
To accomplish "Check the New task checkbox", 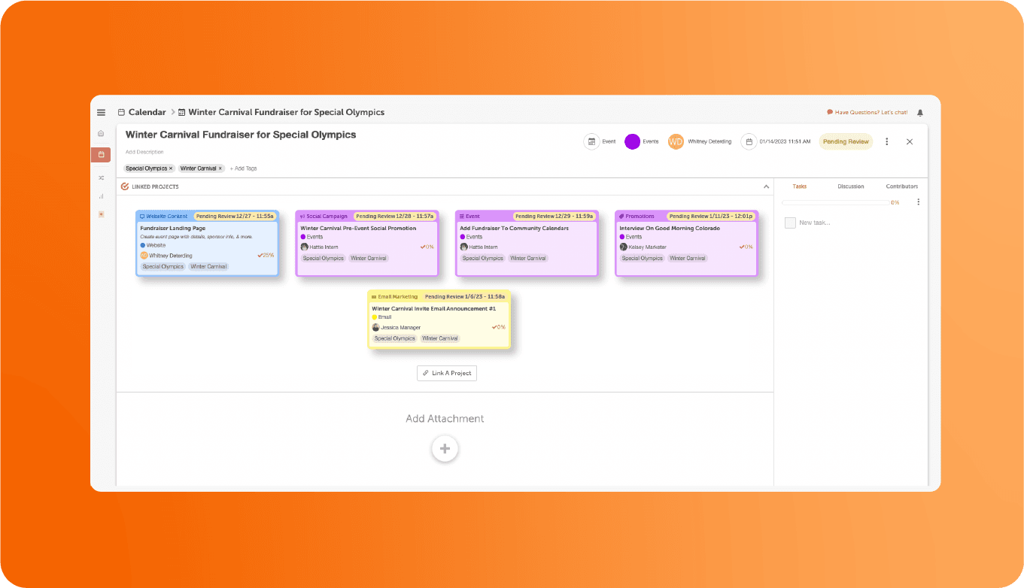I will click(790, 223).
